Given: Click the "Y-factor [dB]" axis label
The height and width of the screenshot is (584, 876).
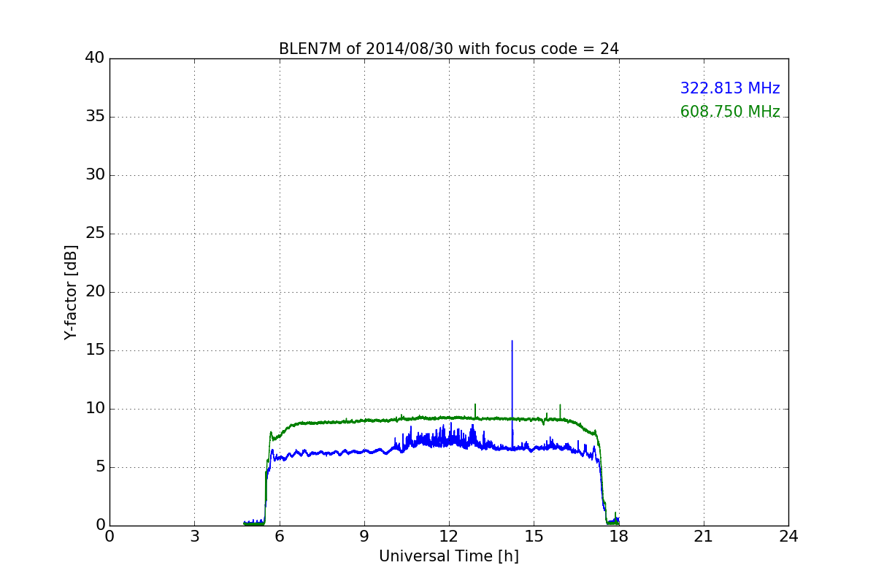Looking at the screenshot, I should [x=71, y=292].
